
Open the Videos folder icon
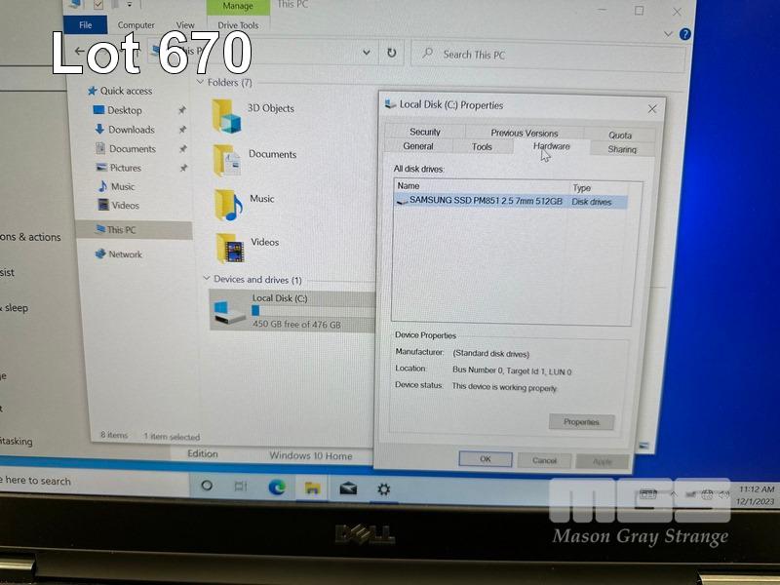click(x=230, y=248)
